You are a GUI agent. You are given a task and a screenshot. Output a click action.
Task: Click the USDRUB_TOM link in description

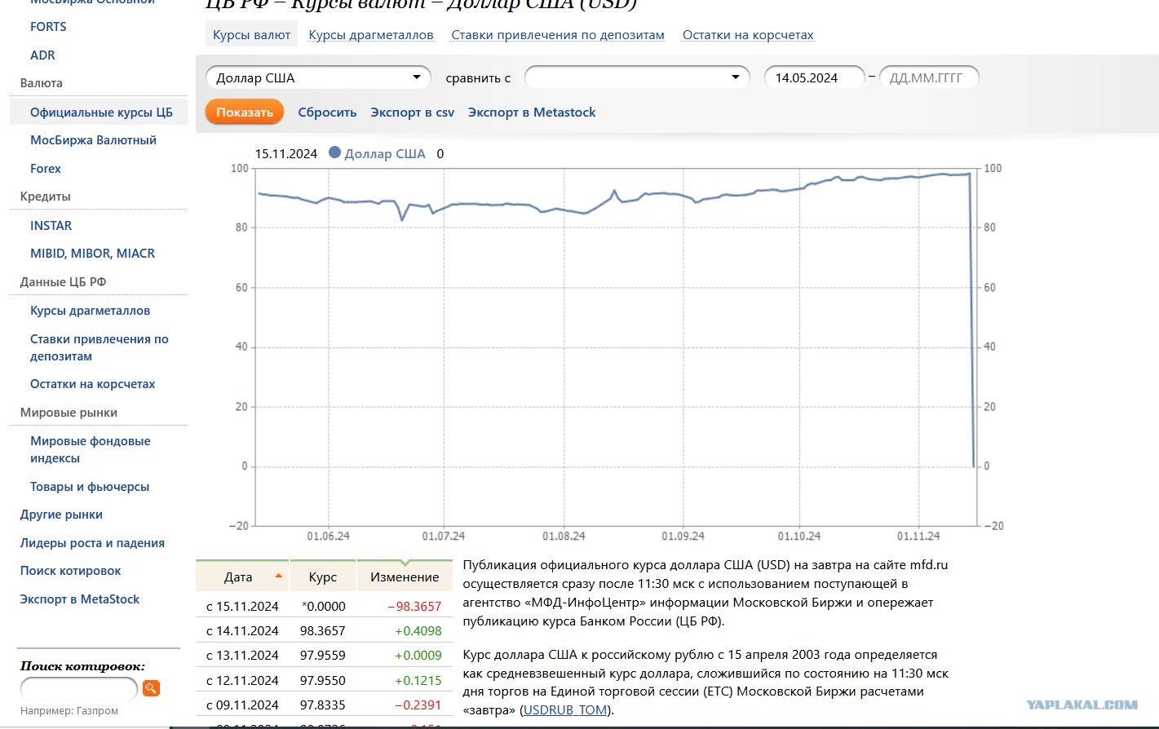565,710
